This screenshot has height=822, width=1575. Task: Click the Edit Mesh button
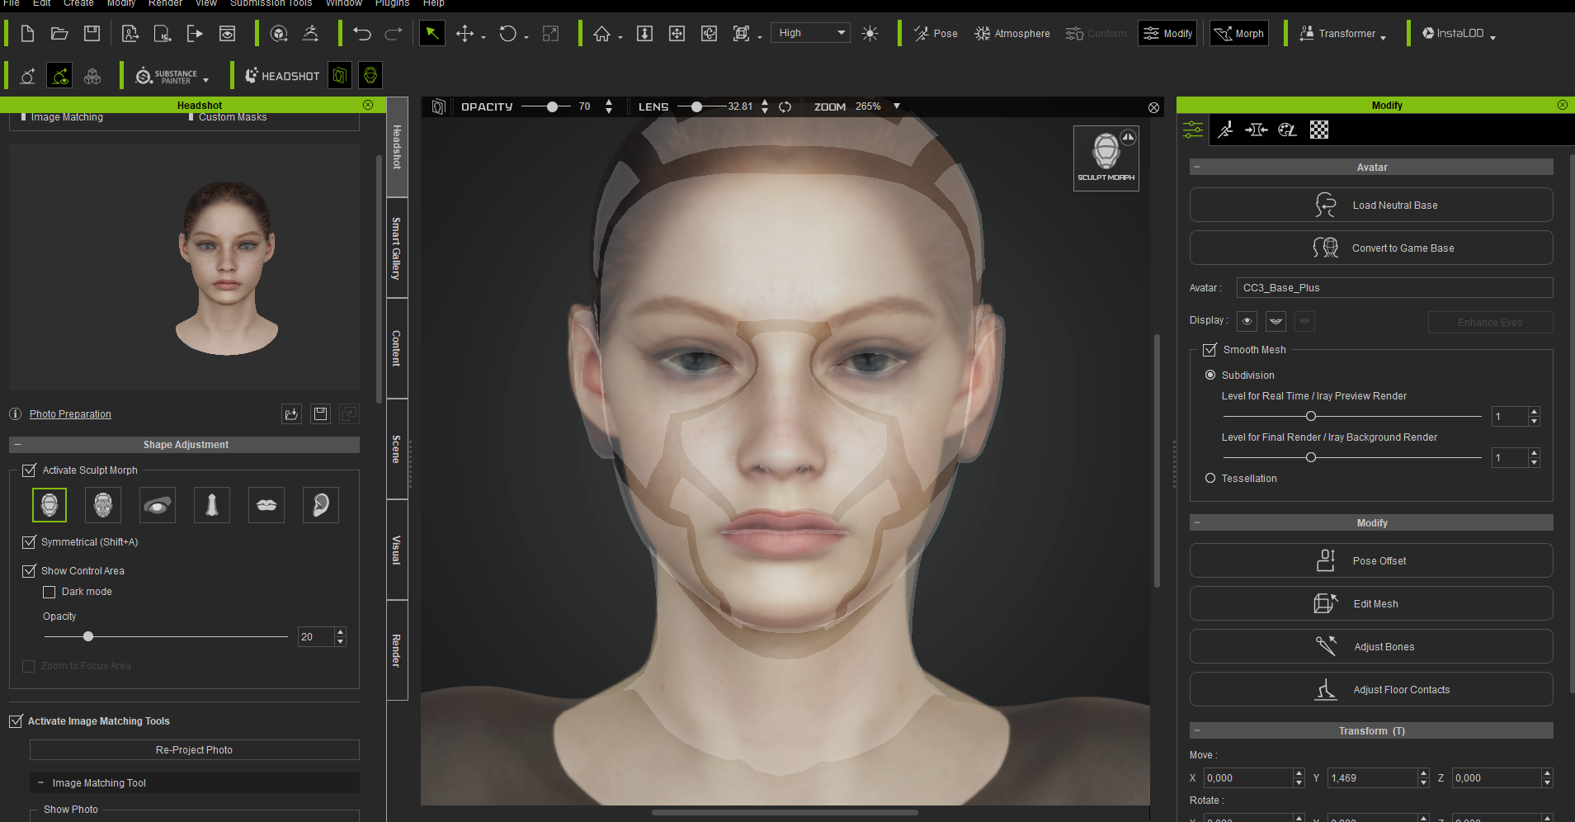[1371, 603]
